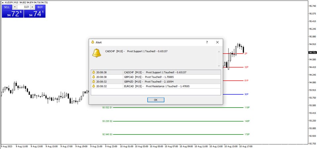The image size is (317, 149).
Task: Click the red 32P resistance label
Action: click(246, 67)
